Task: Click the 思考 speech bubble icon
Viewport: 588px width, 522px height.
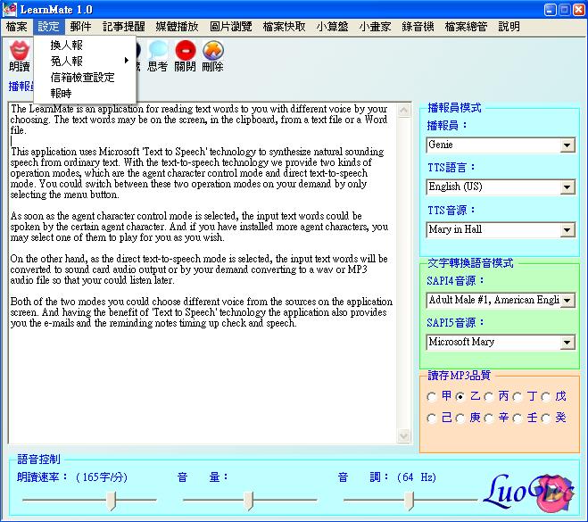Action: pos(158,50)
